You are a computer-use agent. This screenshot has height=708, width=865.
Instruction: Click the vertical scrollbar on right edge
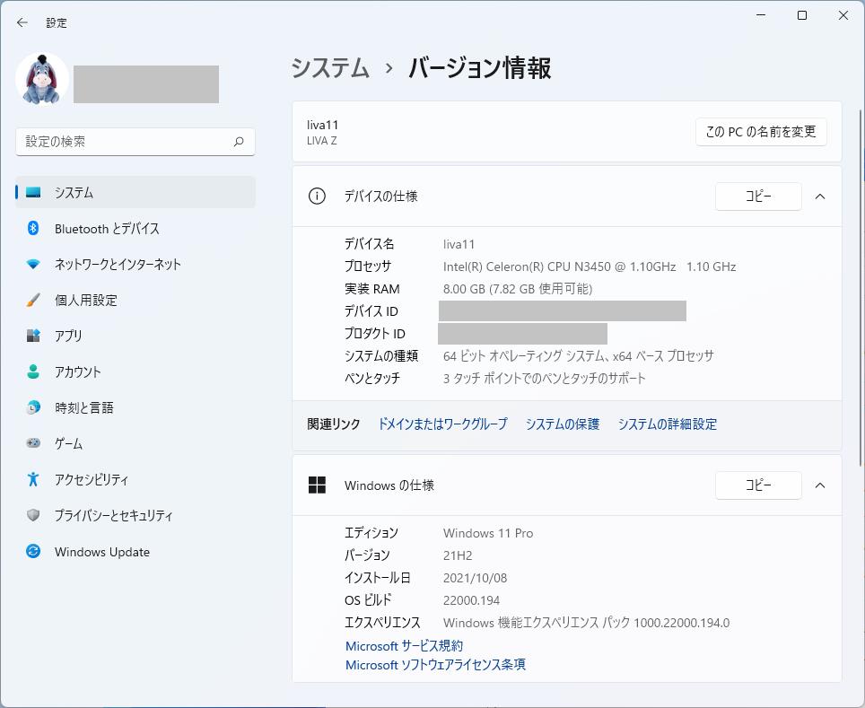(x=861, y=287)
